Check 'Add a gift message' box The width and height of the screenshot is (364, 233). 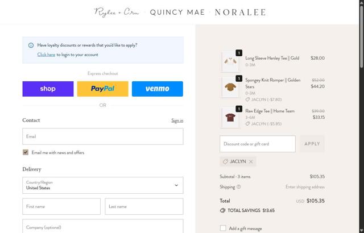223,228
